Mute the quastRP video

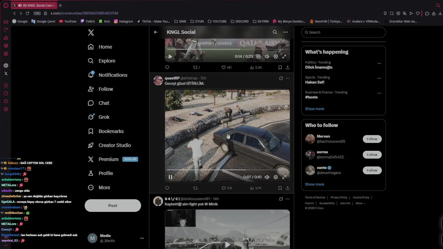267,177
